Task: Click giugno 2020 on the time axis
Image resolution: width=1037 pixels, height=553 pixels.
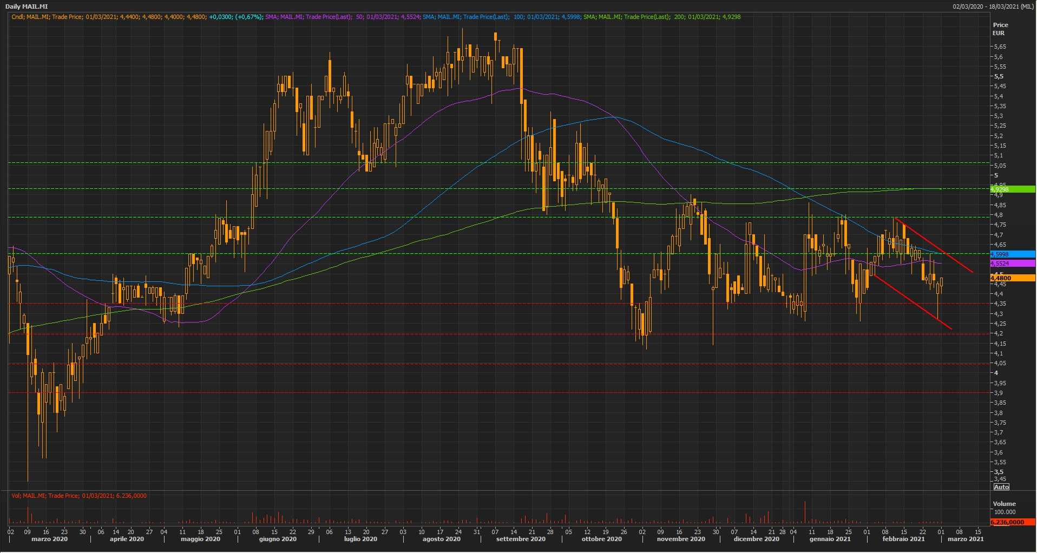Action: 278,539
